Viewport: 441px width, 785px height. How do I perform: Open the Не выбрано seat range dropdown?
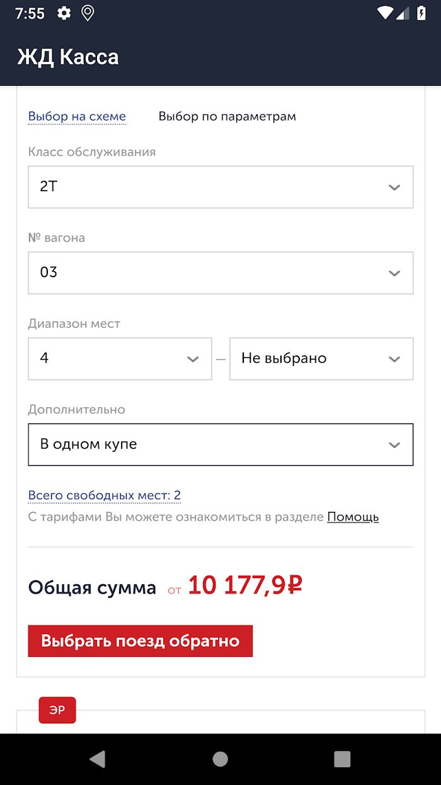pos(321,358)
